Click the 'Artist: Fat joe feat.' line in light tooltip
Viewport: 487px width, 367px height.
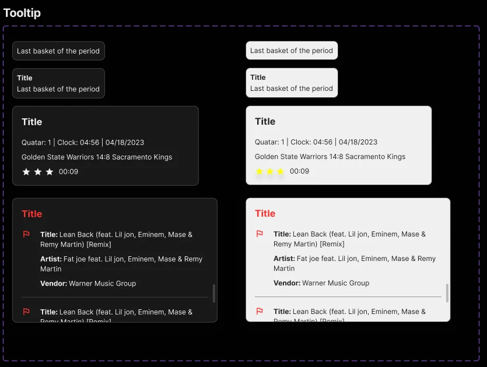355,263
